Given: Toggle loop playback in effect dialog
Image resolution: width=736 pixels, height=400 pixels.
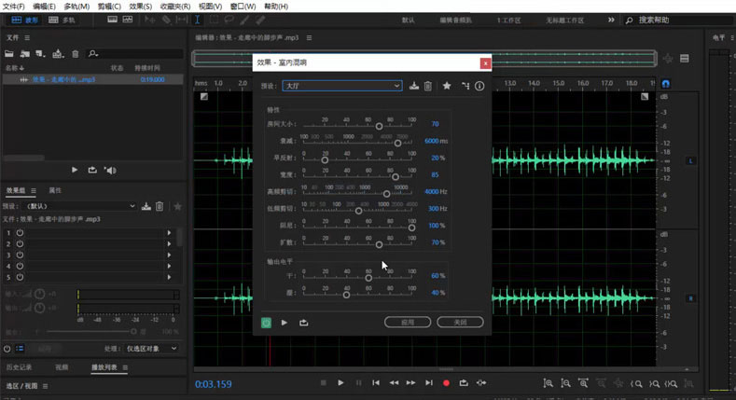Looking at the screenshot, I should click(303, 323).
